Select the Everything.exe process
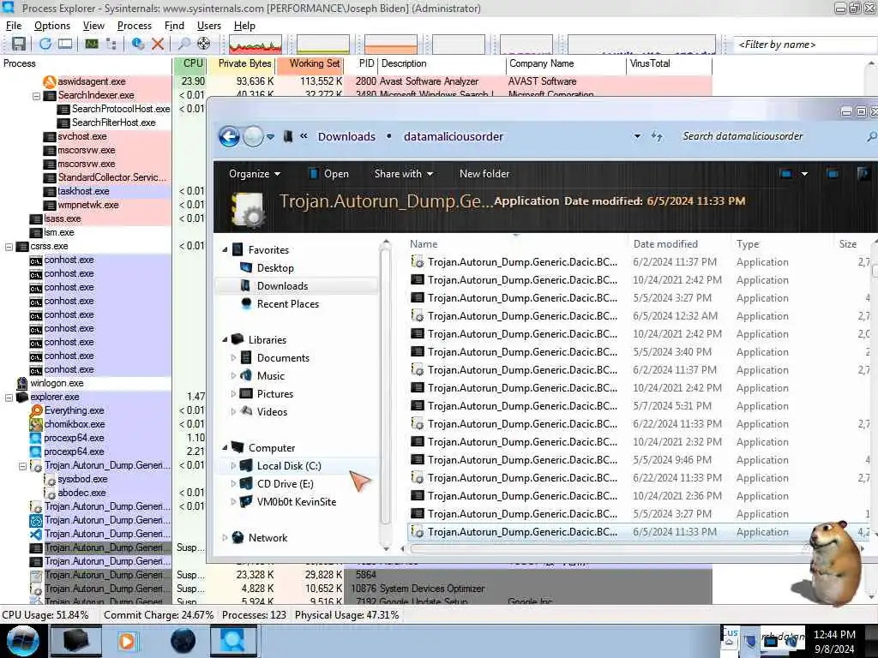The height and width of the screenshot is (658, 878). tap(74, 410)
